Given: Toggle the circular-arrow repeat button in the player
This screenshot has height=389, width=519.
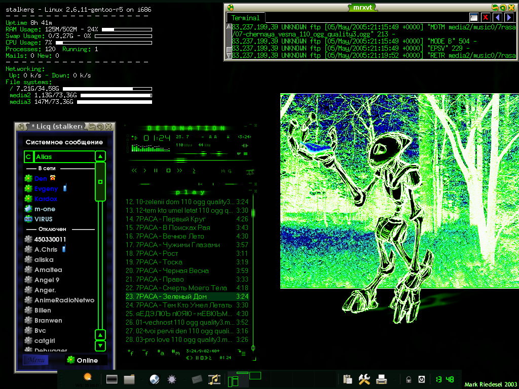Looking at the screenshot, I should click(230, 171).
